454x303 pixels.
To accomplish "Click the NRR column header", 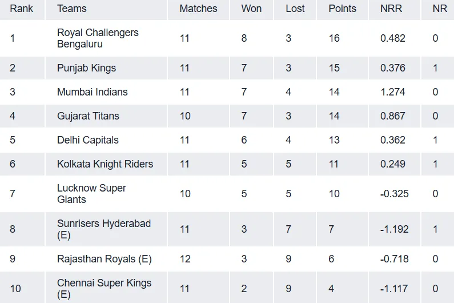I will [391, 9].
